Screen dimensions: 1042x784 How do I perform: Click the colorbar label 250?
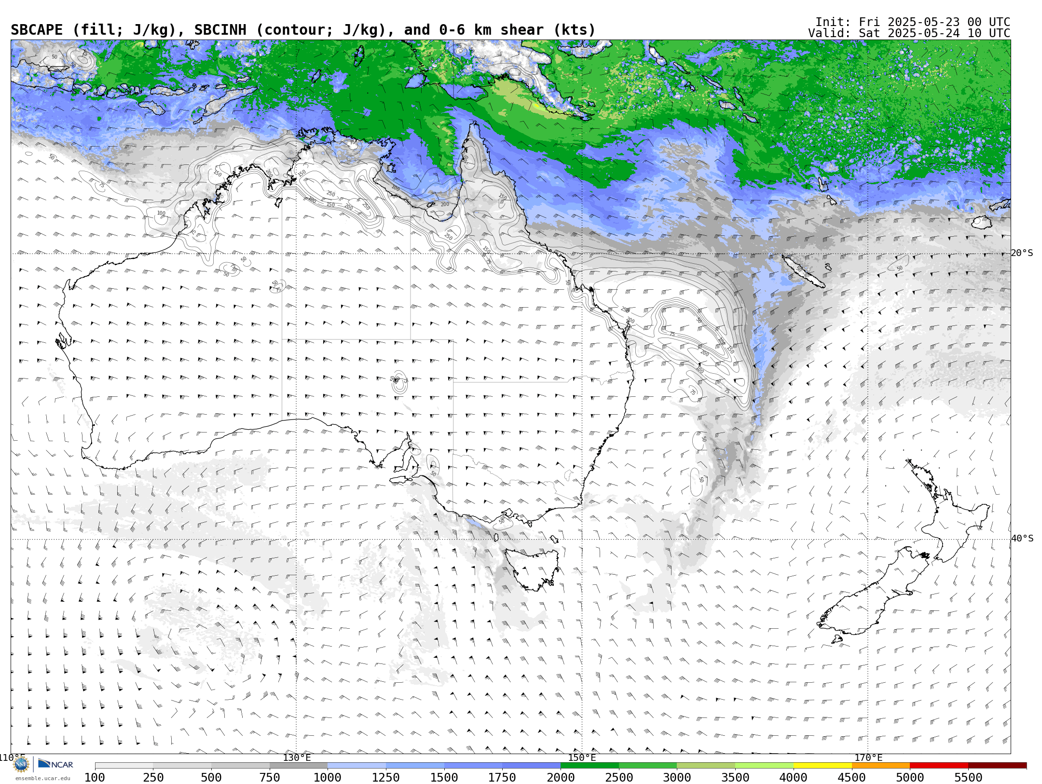(153, 778)
